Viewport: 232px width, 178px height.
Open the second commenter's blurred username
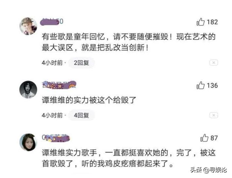tap(59, 85)
